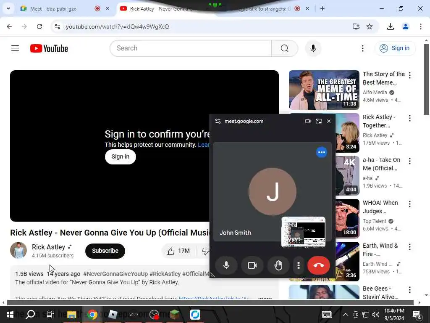Image resolution: width=430 pixels, height=323 pixels.
Task: Click the horizontal page scrollbar
Action: coord(210,302)
